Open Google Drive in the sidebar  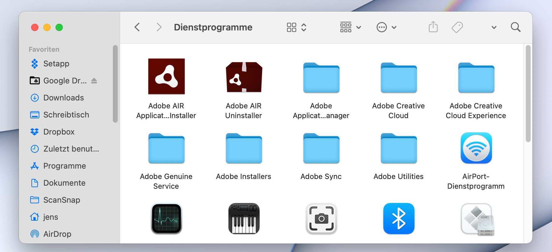click(x=65, y=81)
